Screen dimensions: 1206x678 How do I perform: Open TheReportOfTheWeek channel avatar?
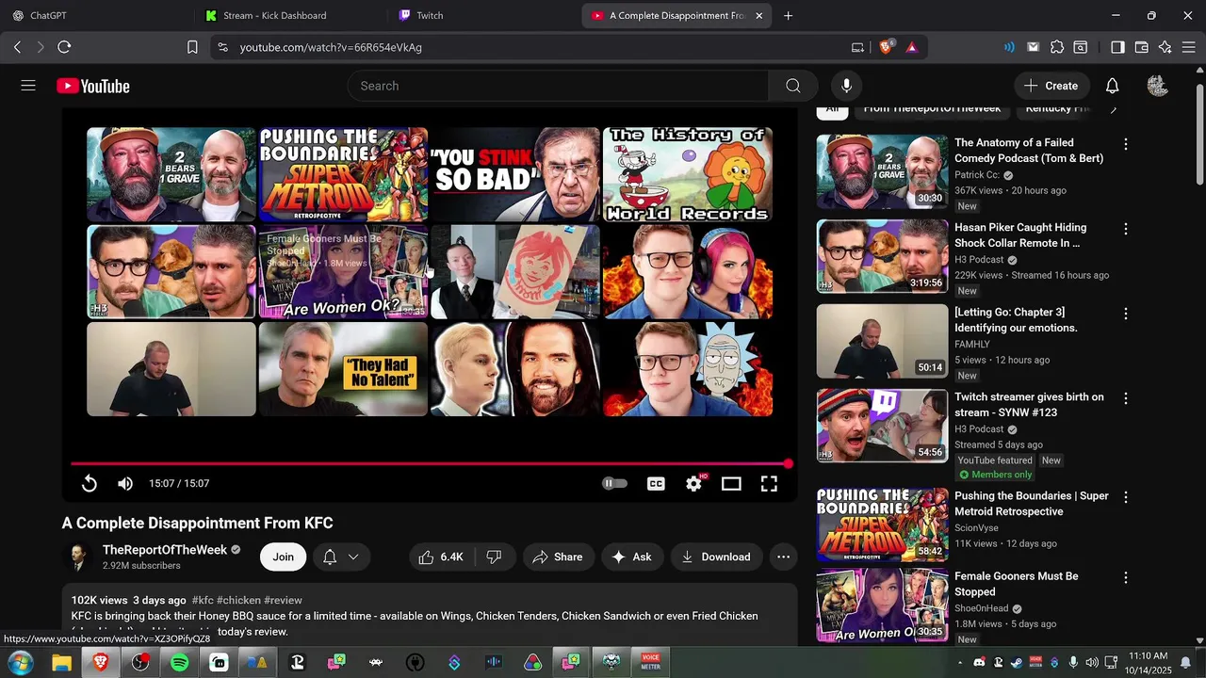tap(77, 557)
